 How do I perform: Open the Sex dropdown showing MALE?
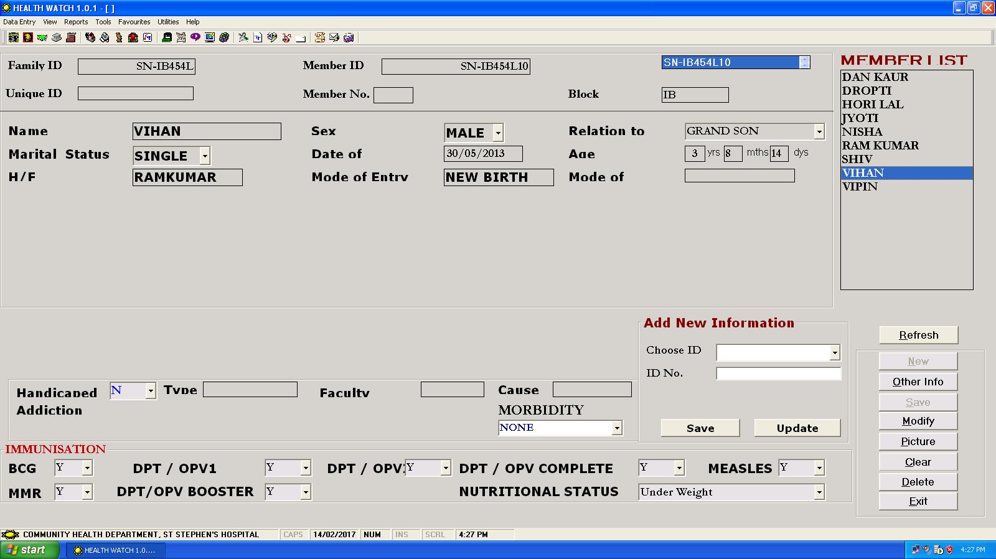click(497, 133)
